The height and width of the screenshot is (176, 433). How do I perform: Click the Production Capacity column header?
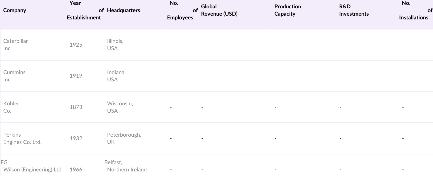288,10
